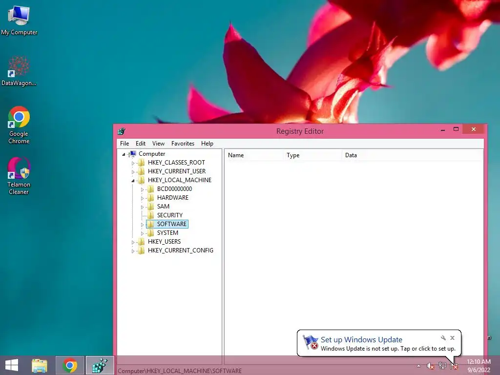
Task: Expand the HARDWARE key
Action: point(142,198)
